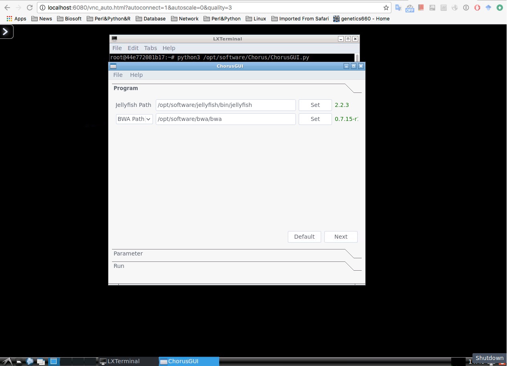Open the Database bookmarks folder
The height and width of the screenshot is (366, 507).
[151, 19]
